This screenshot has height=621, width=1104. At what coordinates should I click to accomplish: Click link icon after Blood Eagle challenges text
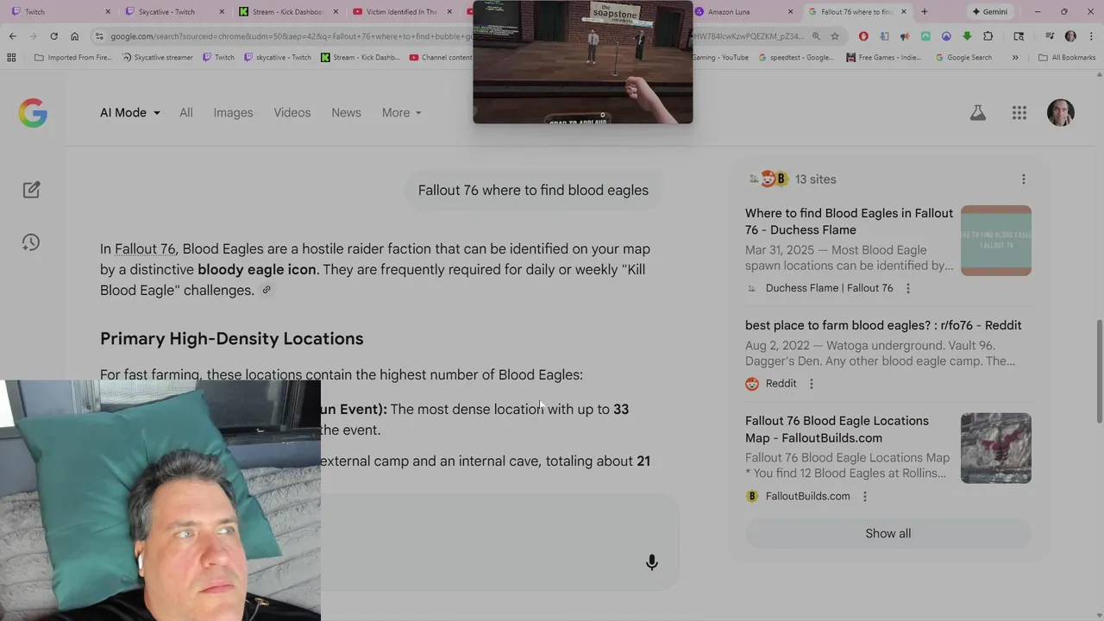pyautogui.click(x=267, y=291)
